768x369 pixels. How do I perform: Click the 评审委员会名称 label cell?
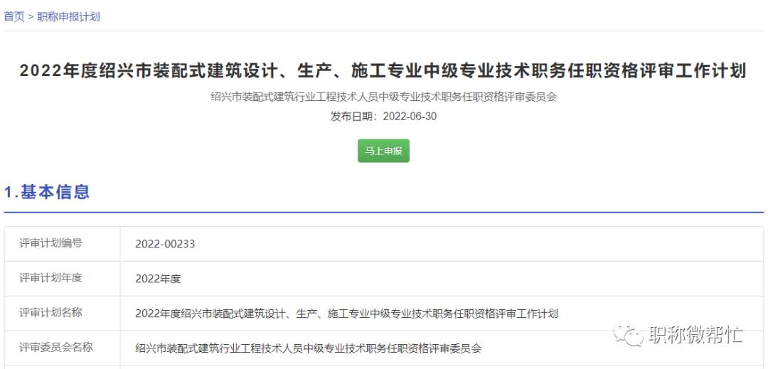[63, 348]
